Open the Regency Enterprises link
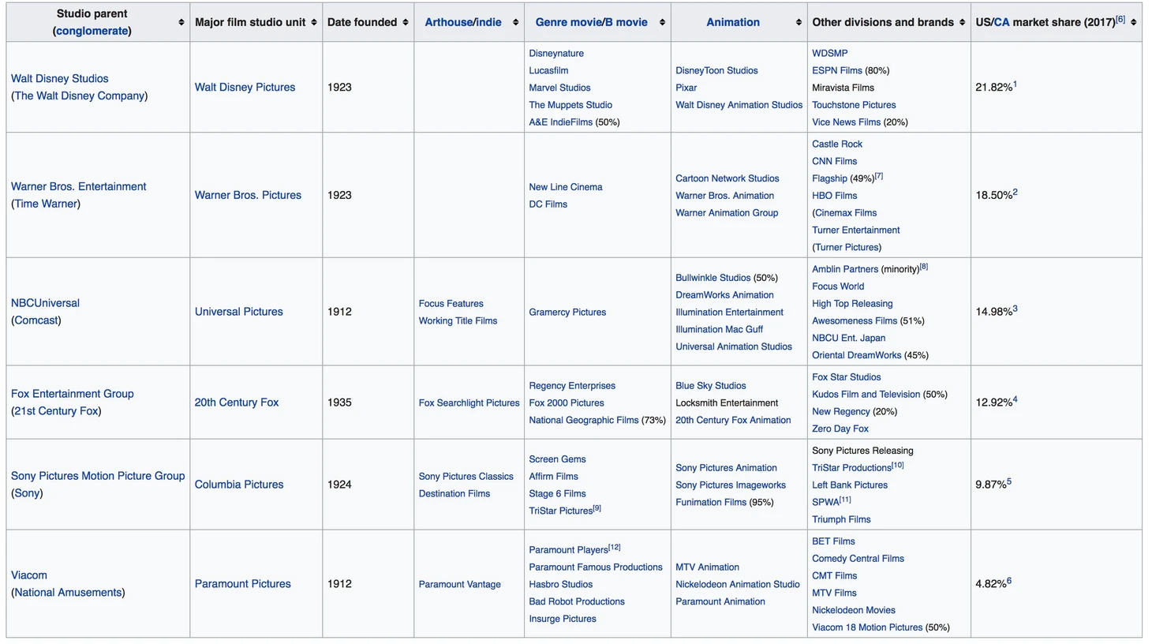This screenshot has height=644, width=1152. click(x=572, y=386)
